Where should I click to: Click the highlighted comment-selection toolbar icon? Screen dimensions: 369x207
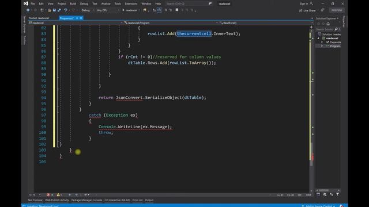tap(159, 10)
